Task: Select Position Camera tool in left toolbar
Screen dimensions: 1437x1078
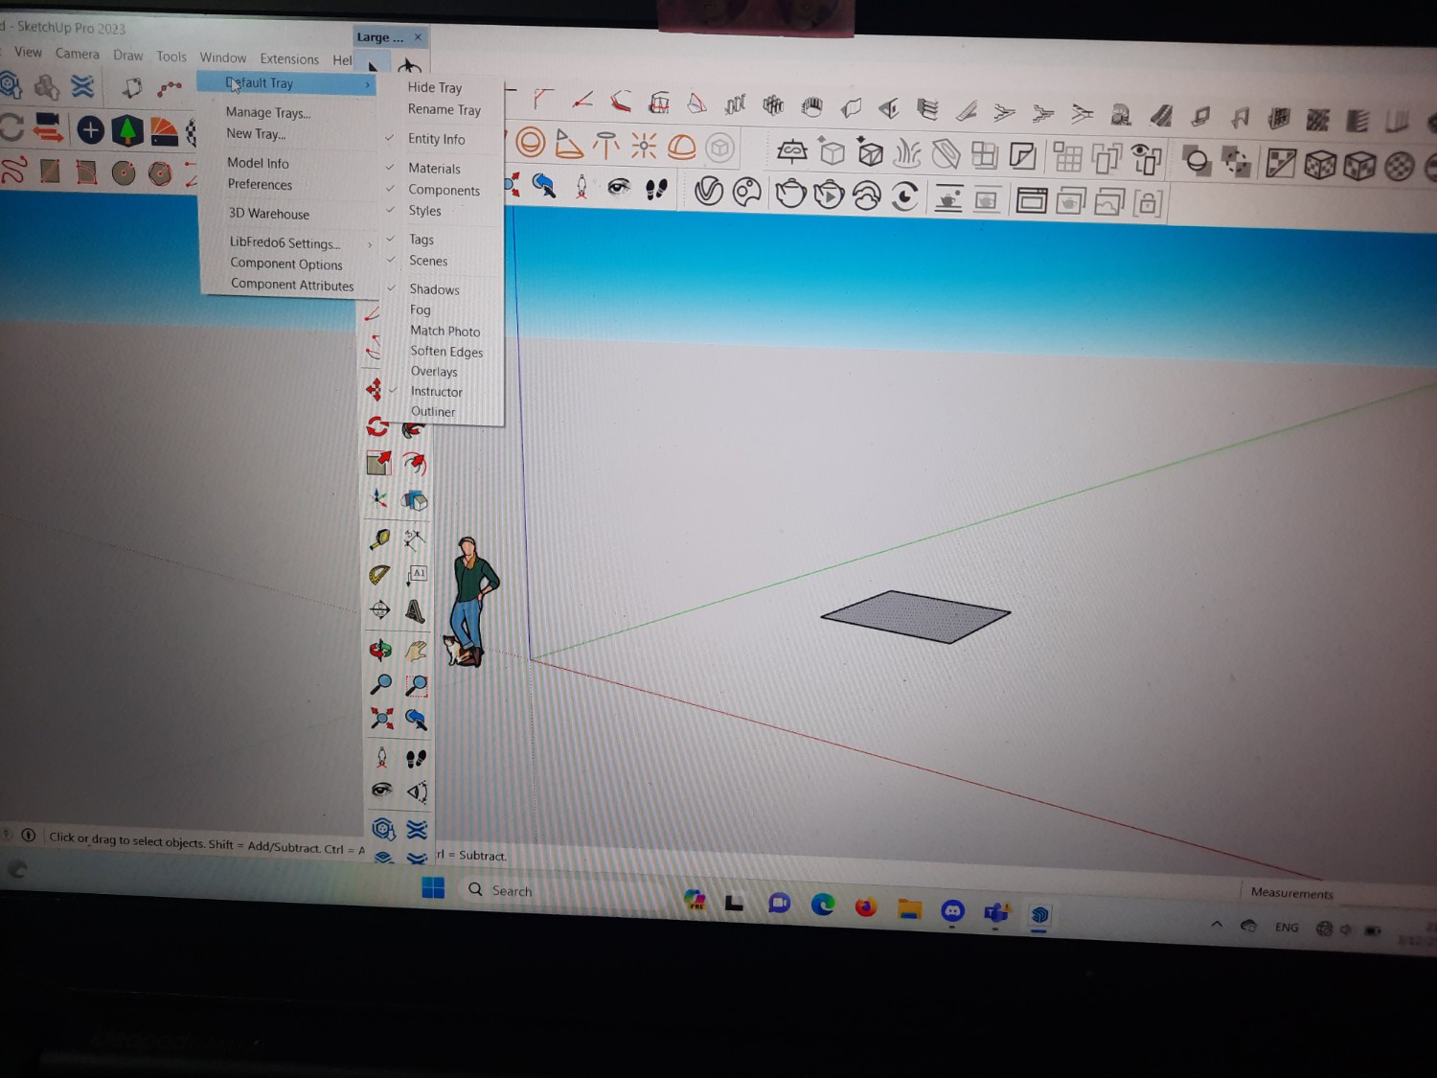Action: (381, 757)
